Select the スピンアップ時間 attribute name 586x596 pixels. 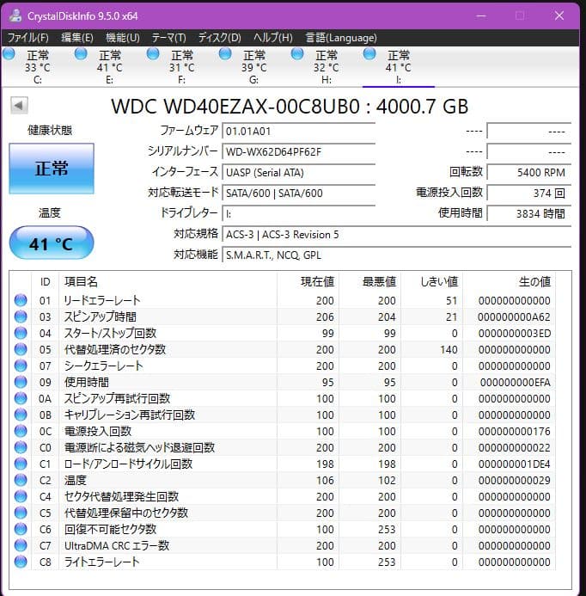(x=101, y=316)
